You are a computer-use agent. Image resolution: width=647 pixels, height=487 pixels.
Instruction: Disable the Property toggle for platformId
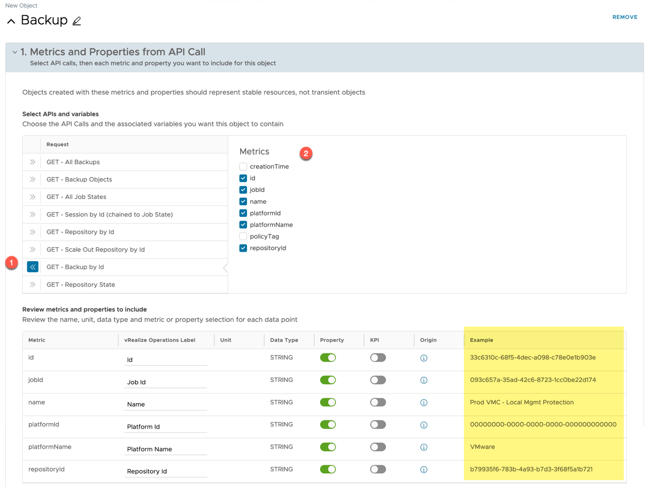(x=328, y=425)
